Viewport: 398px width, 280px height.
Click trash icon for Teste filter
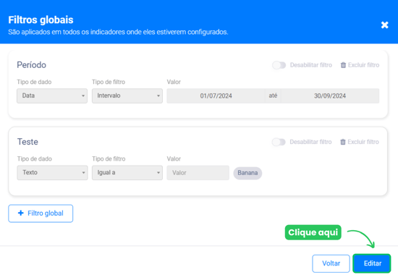point(343,142)
